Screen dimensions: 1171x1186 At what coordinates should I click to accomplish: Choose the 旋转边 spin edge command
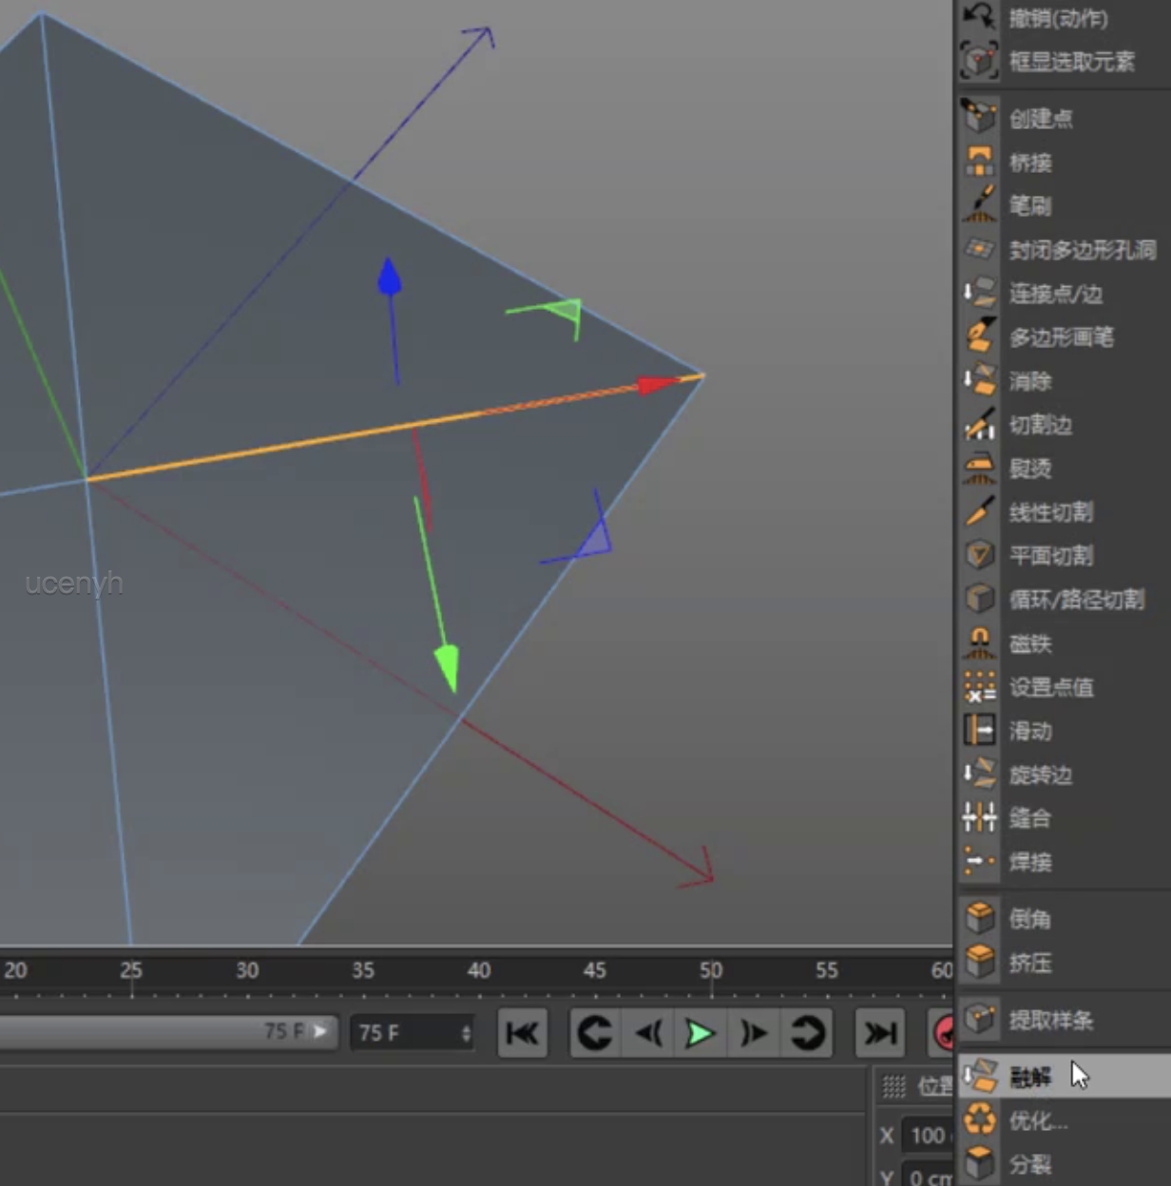click(x=1064, y=774)
